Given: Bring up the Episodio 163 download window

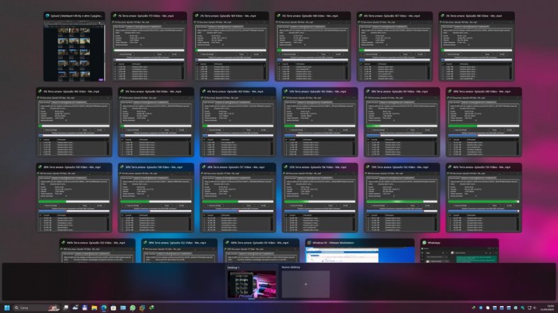Looking at the screenshot, I should tap(238, 122).
